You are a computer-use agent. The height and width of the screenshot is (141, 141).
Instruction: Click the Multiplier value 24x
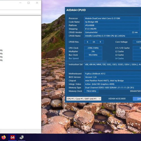(93, 51)
